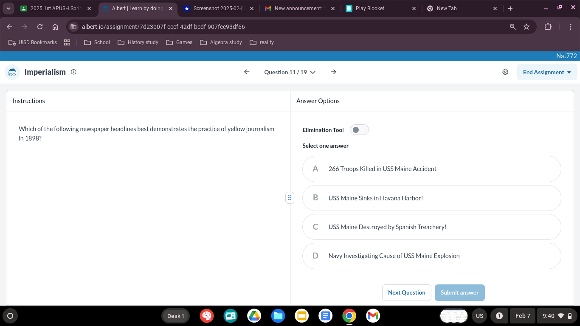This screenshot has height=326, width=580.
Task: Open a new browser tab
Action: (510, 8)
